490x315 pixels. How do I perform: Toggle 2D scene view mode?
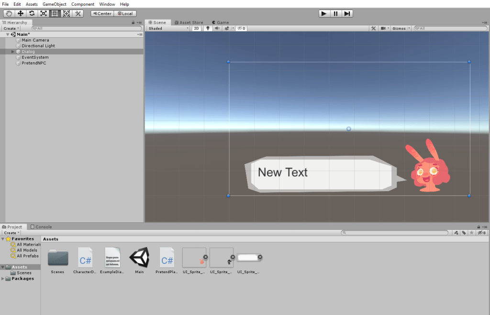point(196,29)
